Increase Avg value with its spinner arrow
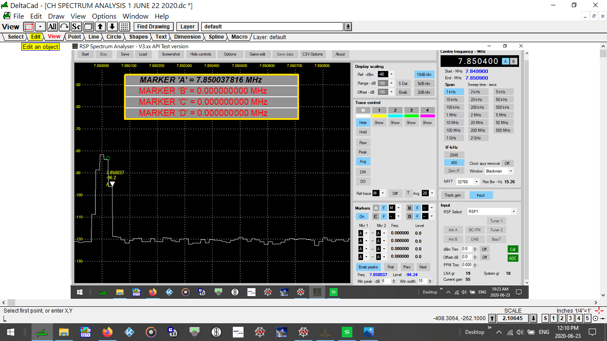Viewport: 607px width, 341px height. coord(432,194)
